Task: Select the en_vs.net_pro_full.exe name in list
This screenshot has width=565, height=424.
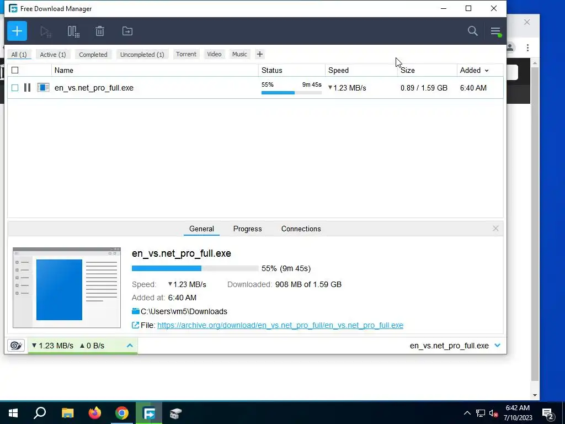Action: (x=94, y=88)
